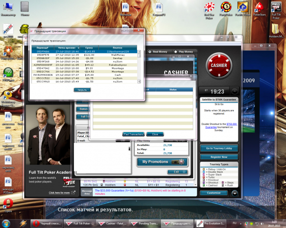Open the Computer desktop icon

tap(8, 9)
